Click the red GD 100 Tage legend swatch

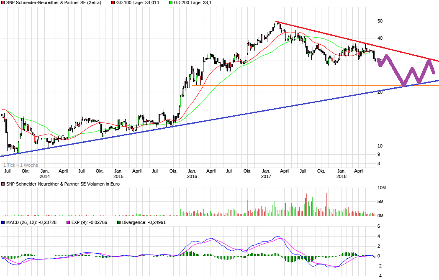(113, 3)
